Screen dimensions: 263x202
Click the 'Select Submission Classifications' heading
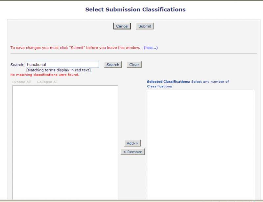pos(135,10)
